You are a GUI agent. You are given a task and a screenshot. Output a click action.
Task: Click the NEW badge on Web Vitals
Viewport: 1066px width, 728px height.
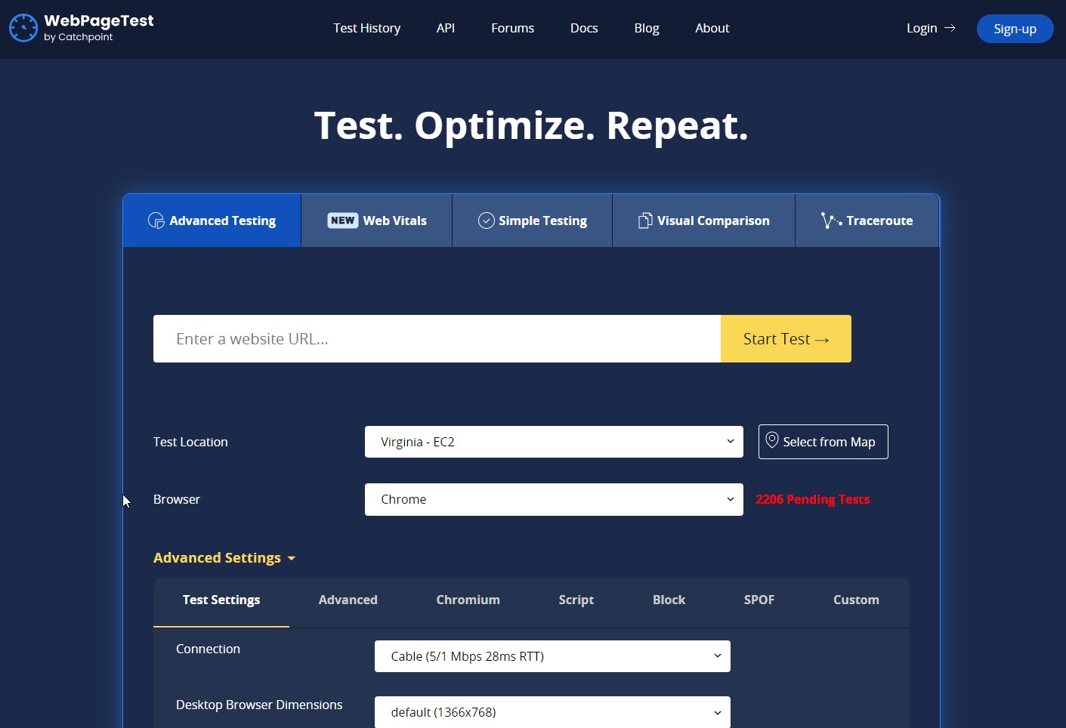tap(342, 221)
